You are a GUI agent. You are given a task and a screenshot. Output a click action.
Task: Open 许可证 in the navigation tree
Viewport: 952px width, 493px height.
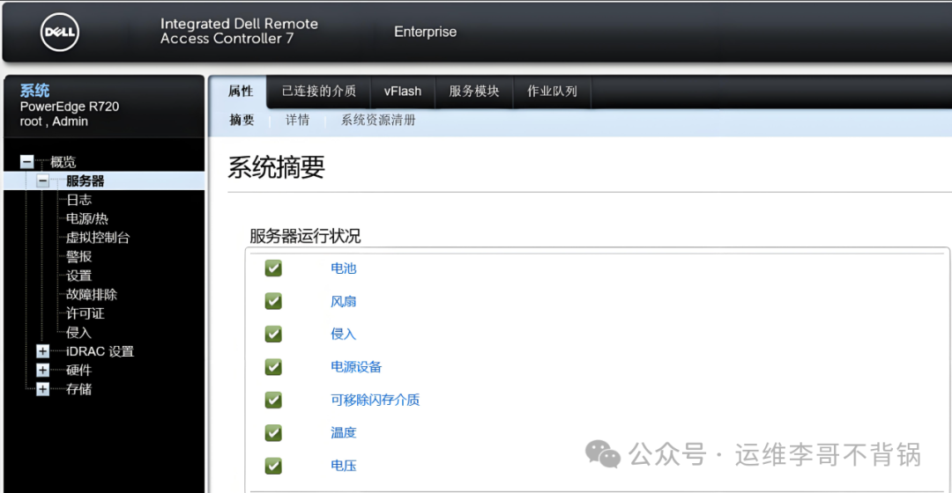85,313
